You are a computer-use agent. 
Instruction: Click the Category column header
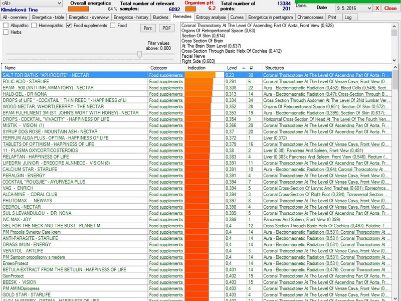pyautogui.click(x=166, y=68)
